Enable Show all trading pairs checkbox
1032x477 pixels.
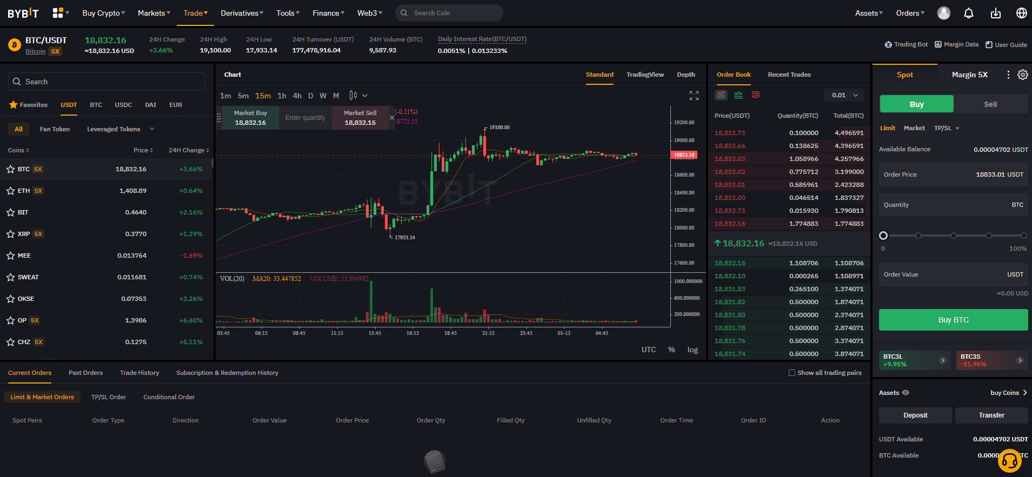pos(792,373)
